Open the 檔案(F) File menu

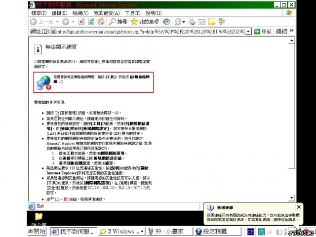[39, 13]
